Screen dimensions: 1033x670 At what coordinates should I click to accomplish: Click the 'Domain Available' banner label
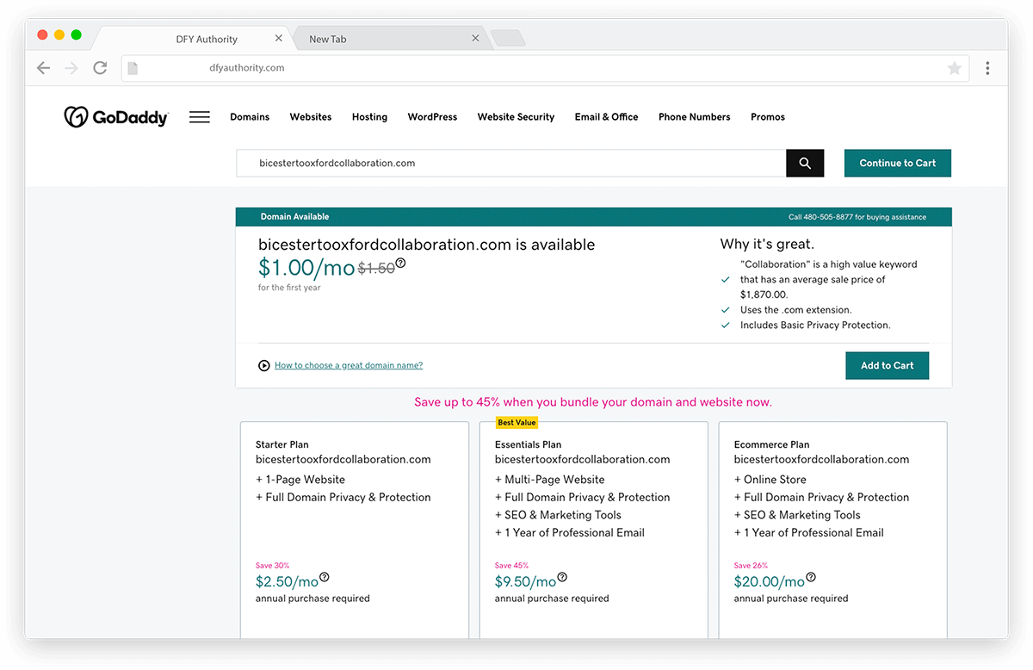(x=294, y=217)
